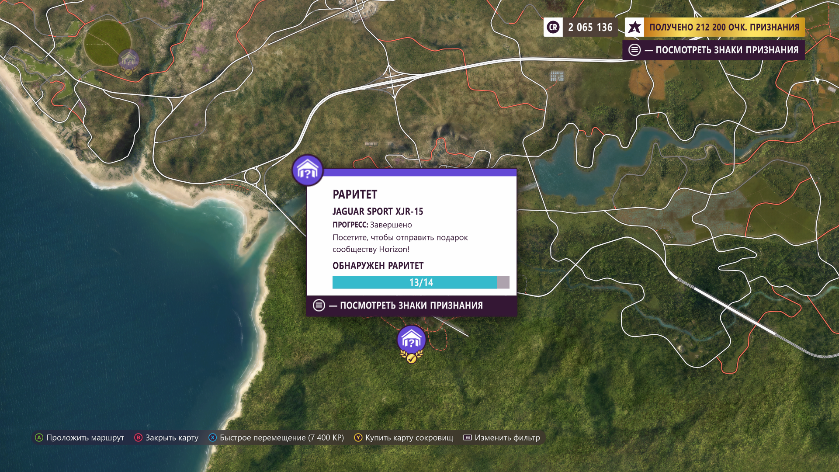Click the Получено 212 200 очк. признания banner
Viewport: 839px width, 472px height.
[724, 27]
